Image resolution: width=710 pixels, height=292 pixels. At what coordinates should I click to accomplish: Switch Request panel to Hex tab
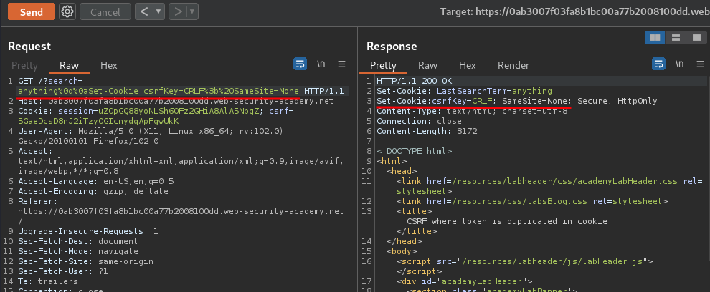(109, 66)
